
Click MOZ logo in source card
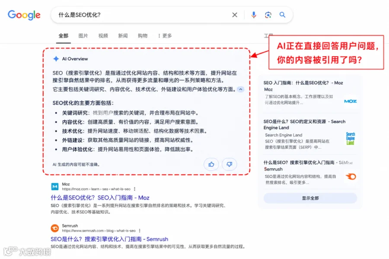350,101
